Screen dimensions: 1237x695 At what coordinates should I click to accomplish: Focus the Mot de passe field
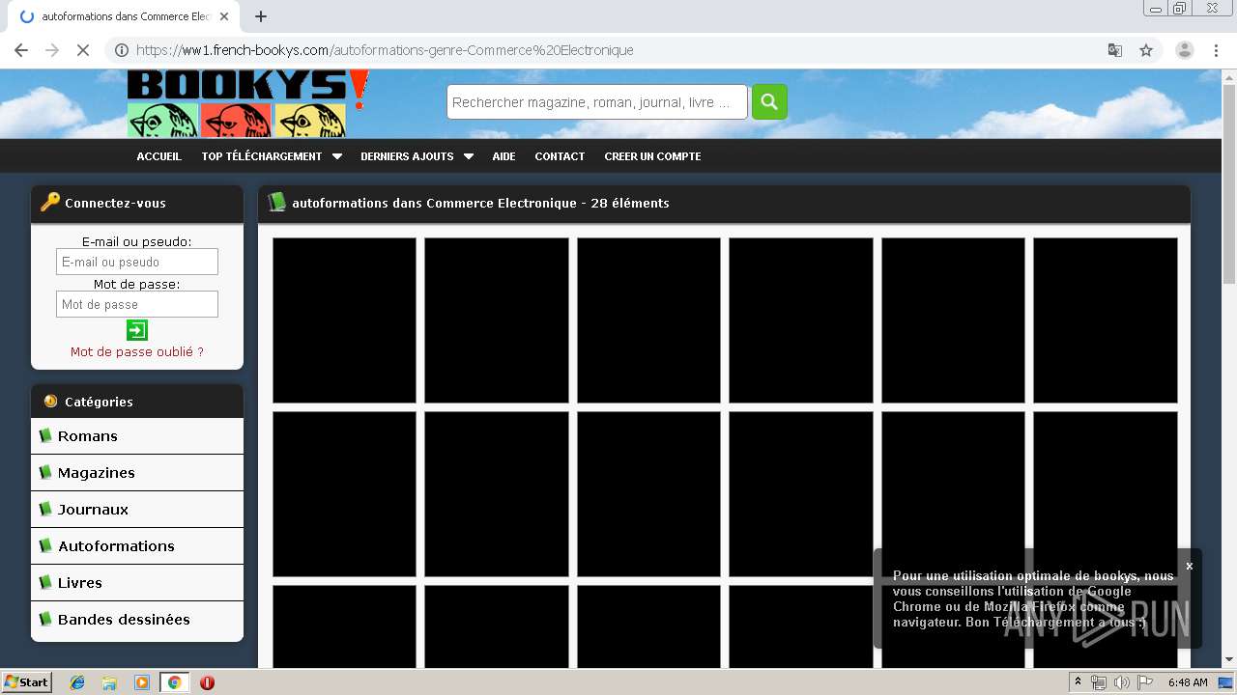point(137,304)
